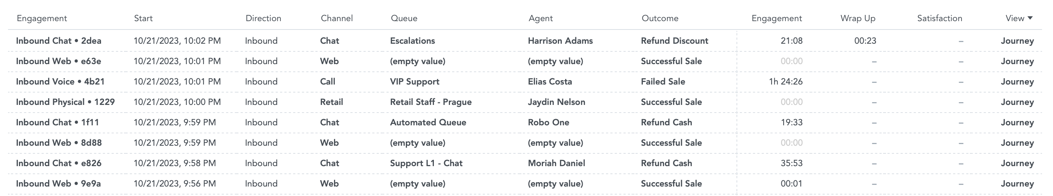Image resolution: width=1053 pixels, height=196 pixels.
Task: Open engagement Inbound Web • e63e
Action: (58, 61)
